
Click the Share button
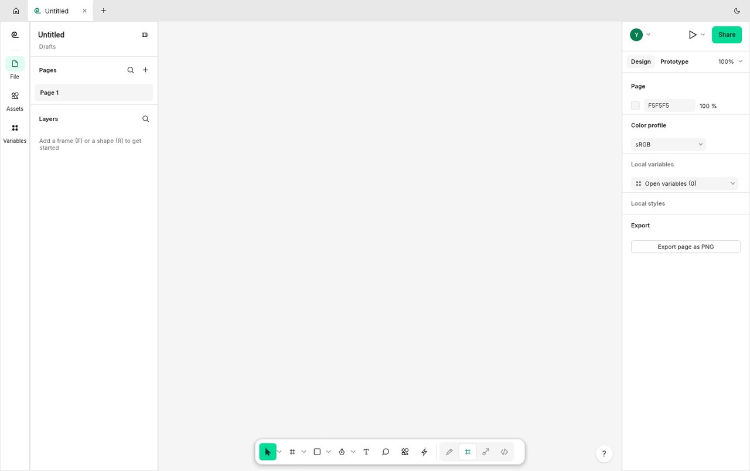(x=727, y=35)
